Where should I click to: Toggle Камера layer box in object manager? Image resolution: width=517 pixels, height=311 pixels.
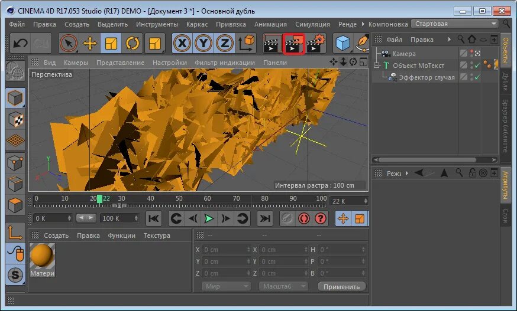pyautogui.click(x=464, y=53)
